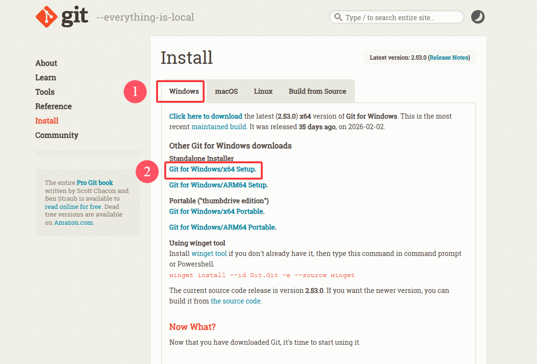
Task: Download Git for Windows/x64 Setup
Action: coord(212,169)
